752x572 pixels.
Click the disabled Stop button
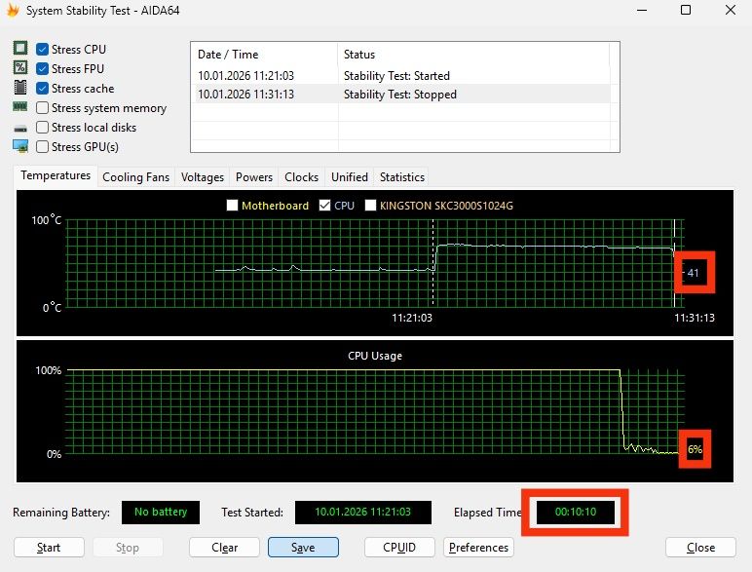tap(128, 548)
